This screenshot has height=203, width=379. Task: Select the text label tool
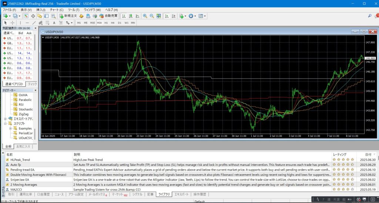pos(61,23)
